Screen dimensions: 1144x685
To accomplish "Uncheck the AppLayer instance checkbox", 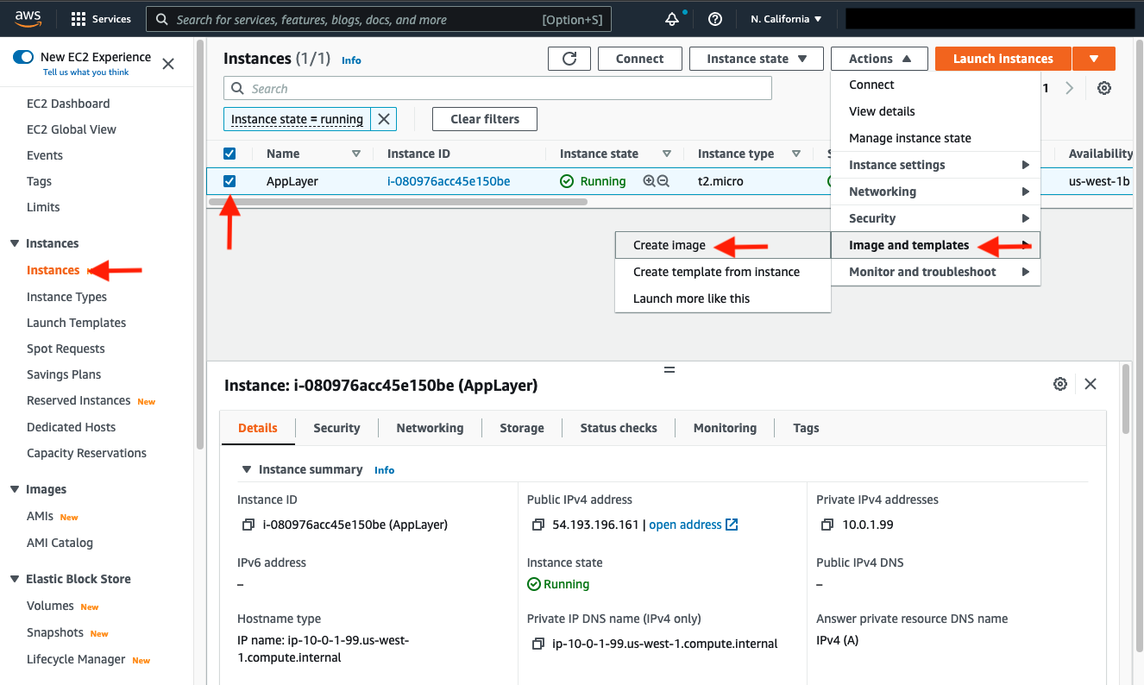I will pos(229,181).
